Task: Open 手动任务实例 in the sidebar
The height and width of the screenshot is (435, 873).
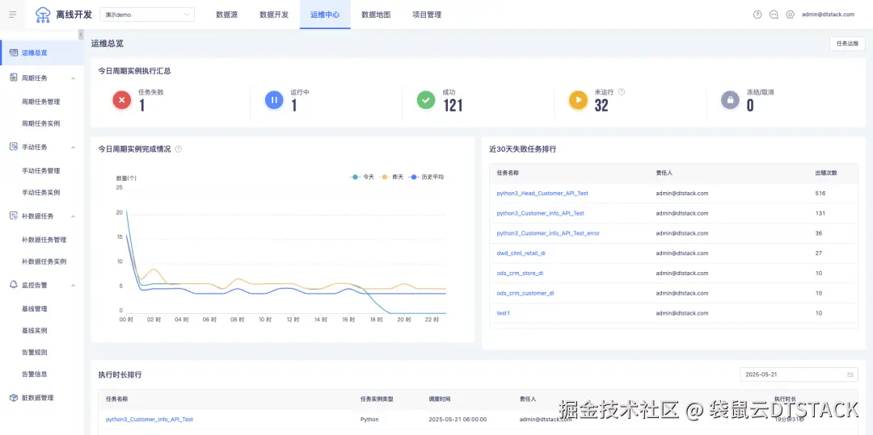Action: click(42, 192)
